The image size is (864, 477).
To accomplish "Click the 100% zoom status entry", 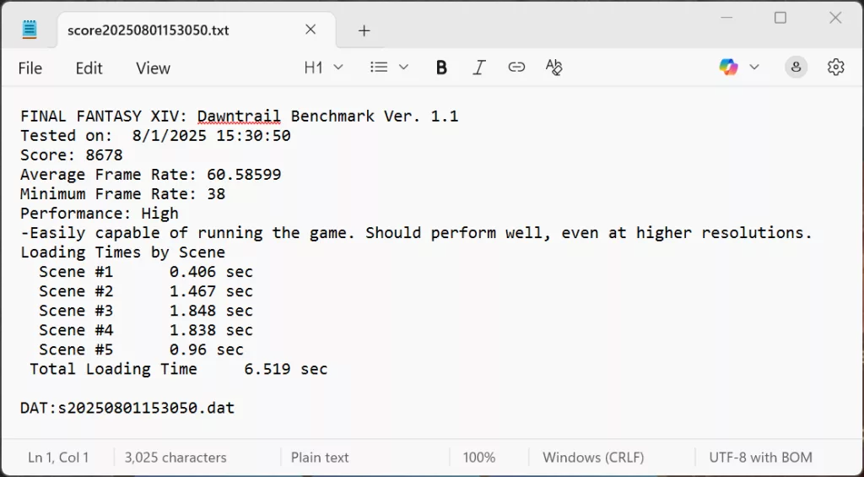I will [x=479, y=457].
